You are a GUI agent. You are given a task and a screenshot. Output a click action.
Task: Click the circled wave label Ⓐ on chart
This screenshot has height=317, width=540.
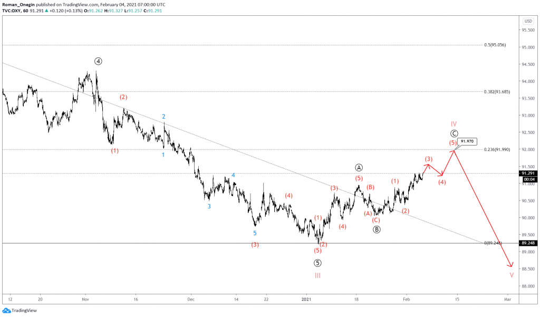(359, 168)
